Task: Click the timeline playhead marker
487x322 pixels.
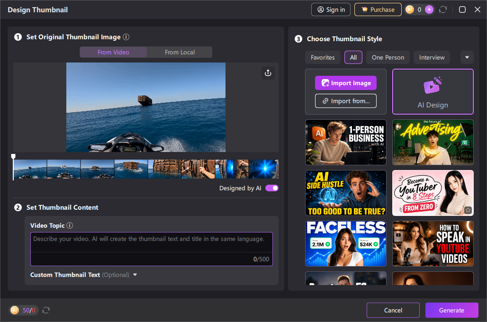Action: tap(13, 156)
